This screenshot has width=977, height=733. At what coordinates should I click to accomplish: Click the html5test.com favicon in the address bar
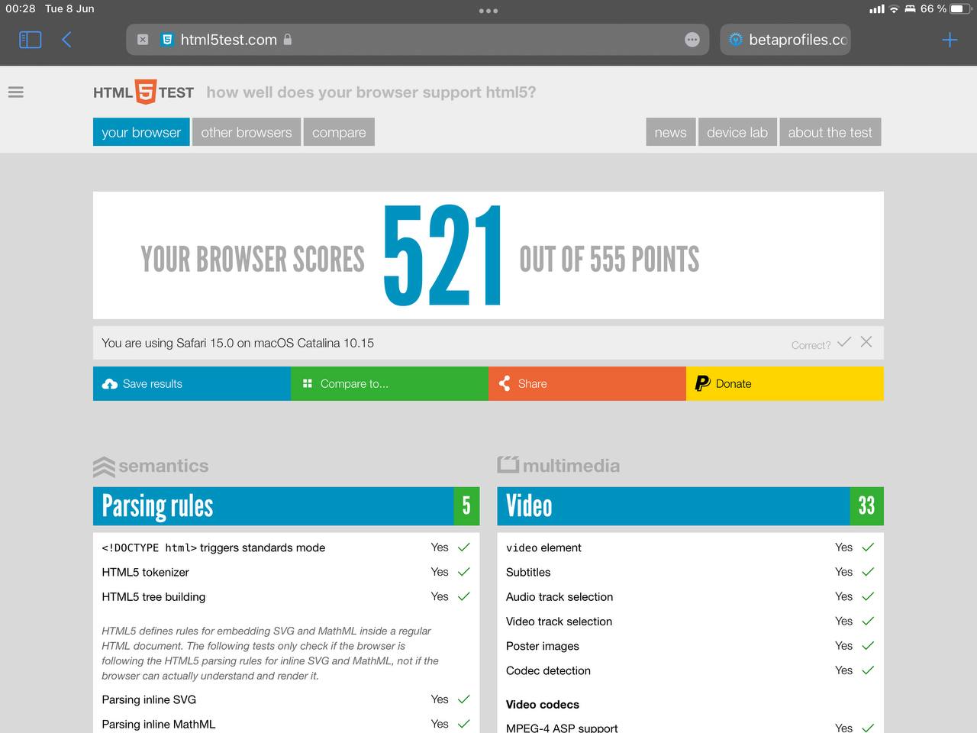pyautogui.click(x=167, y=40)
